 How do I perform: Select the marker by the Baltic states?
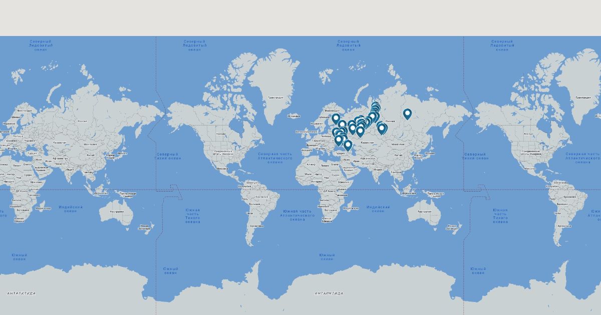click(342, 124)
